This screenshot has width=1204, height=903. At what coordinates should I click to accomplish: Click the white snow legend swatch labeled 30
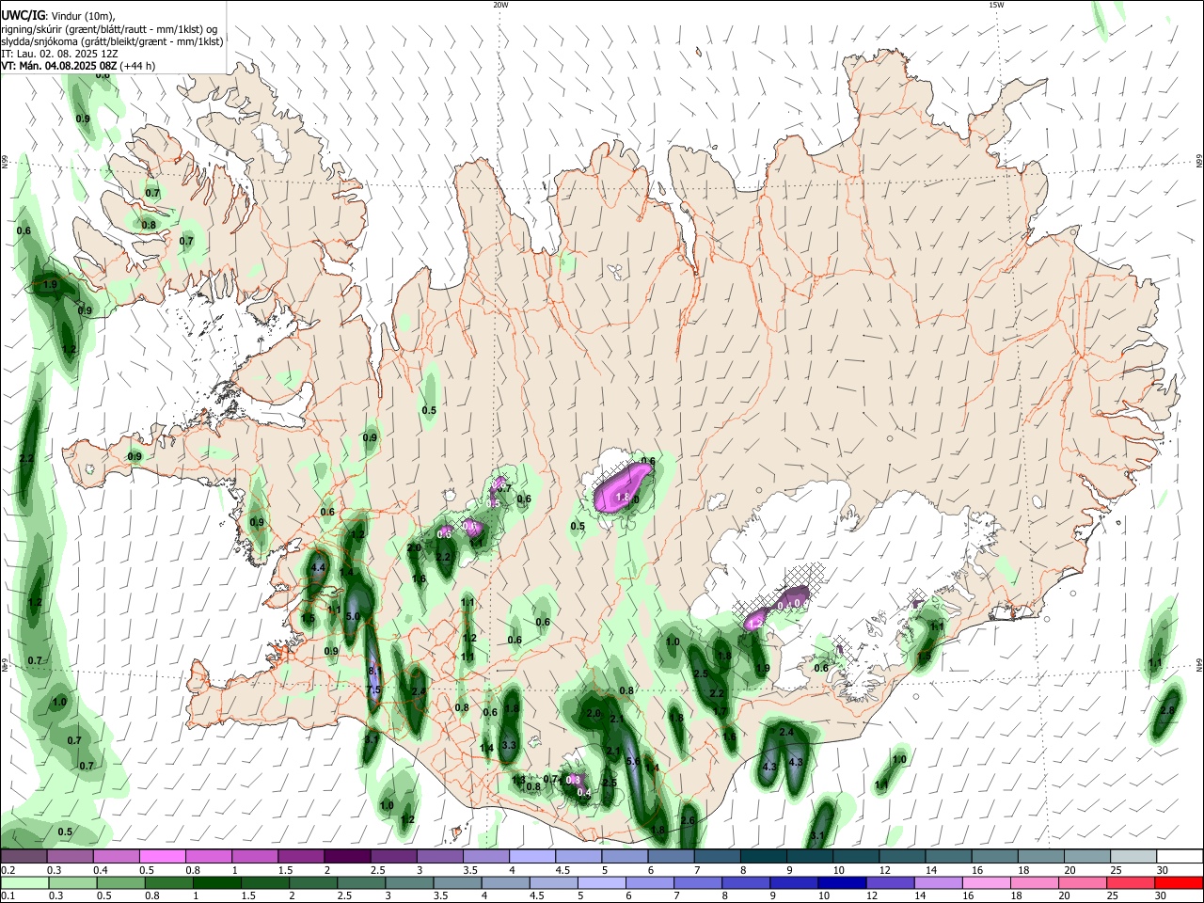[x=1180, y=856]
